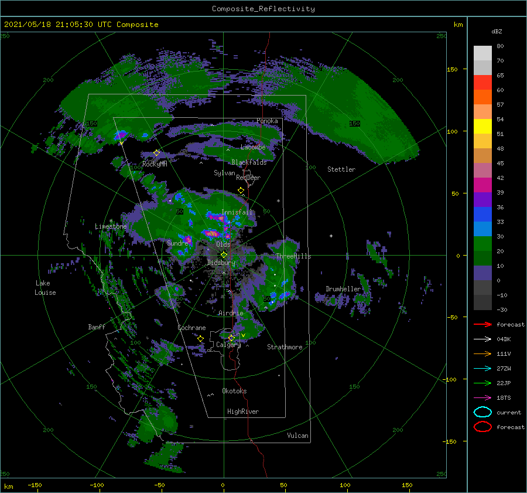
Task: Click the intense storm cell southwest of Innisfail
Action: 213,233
